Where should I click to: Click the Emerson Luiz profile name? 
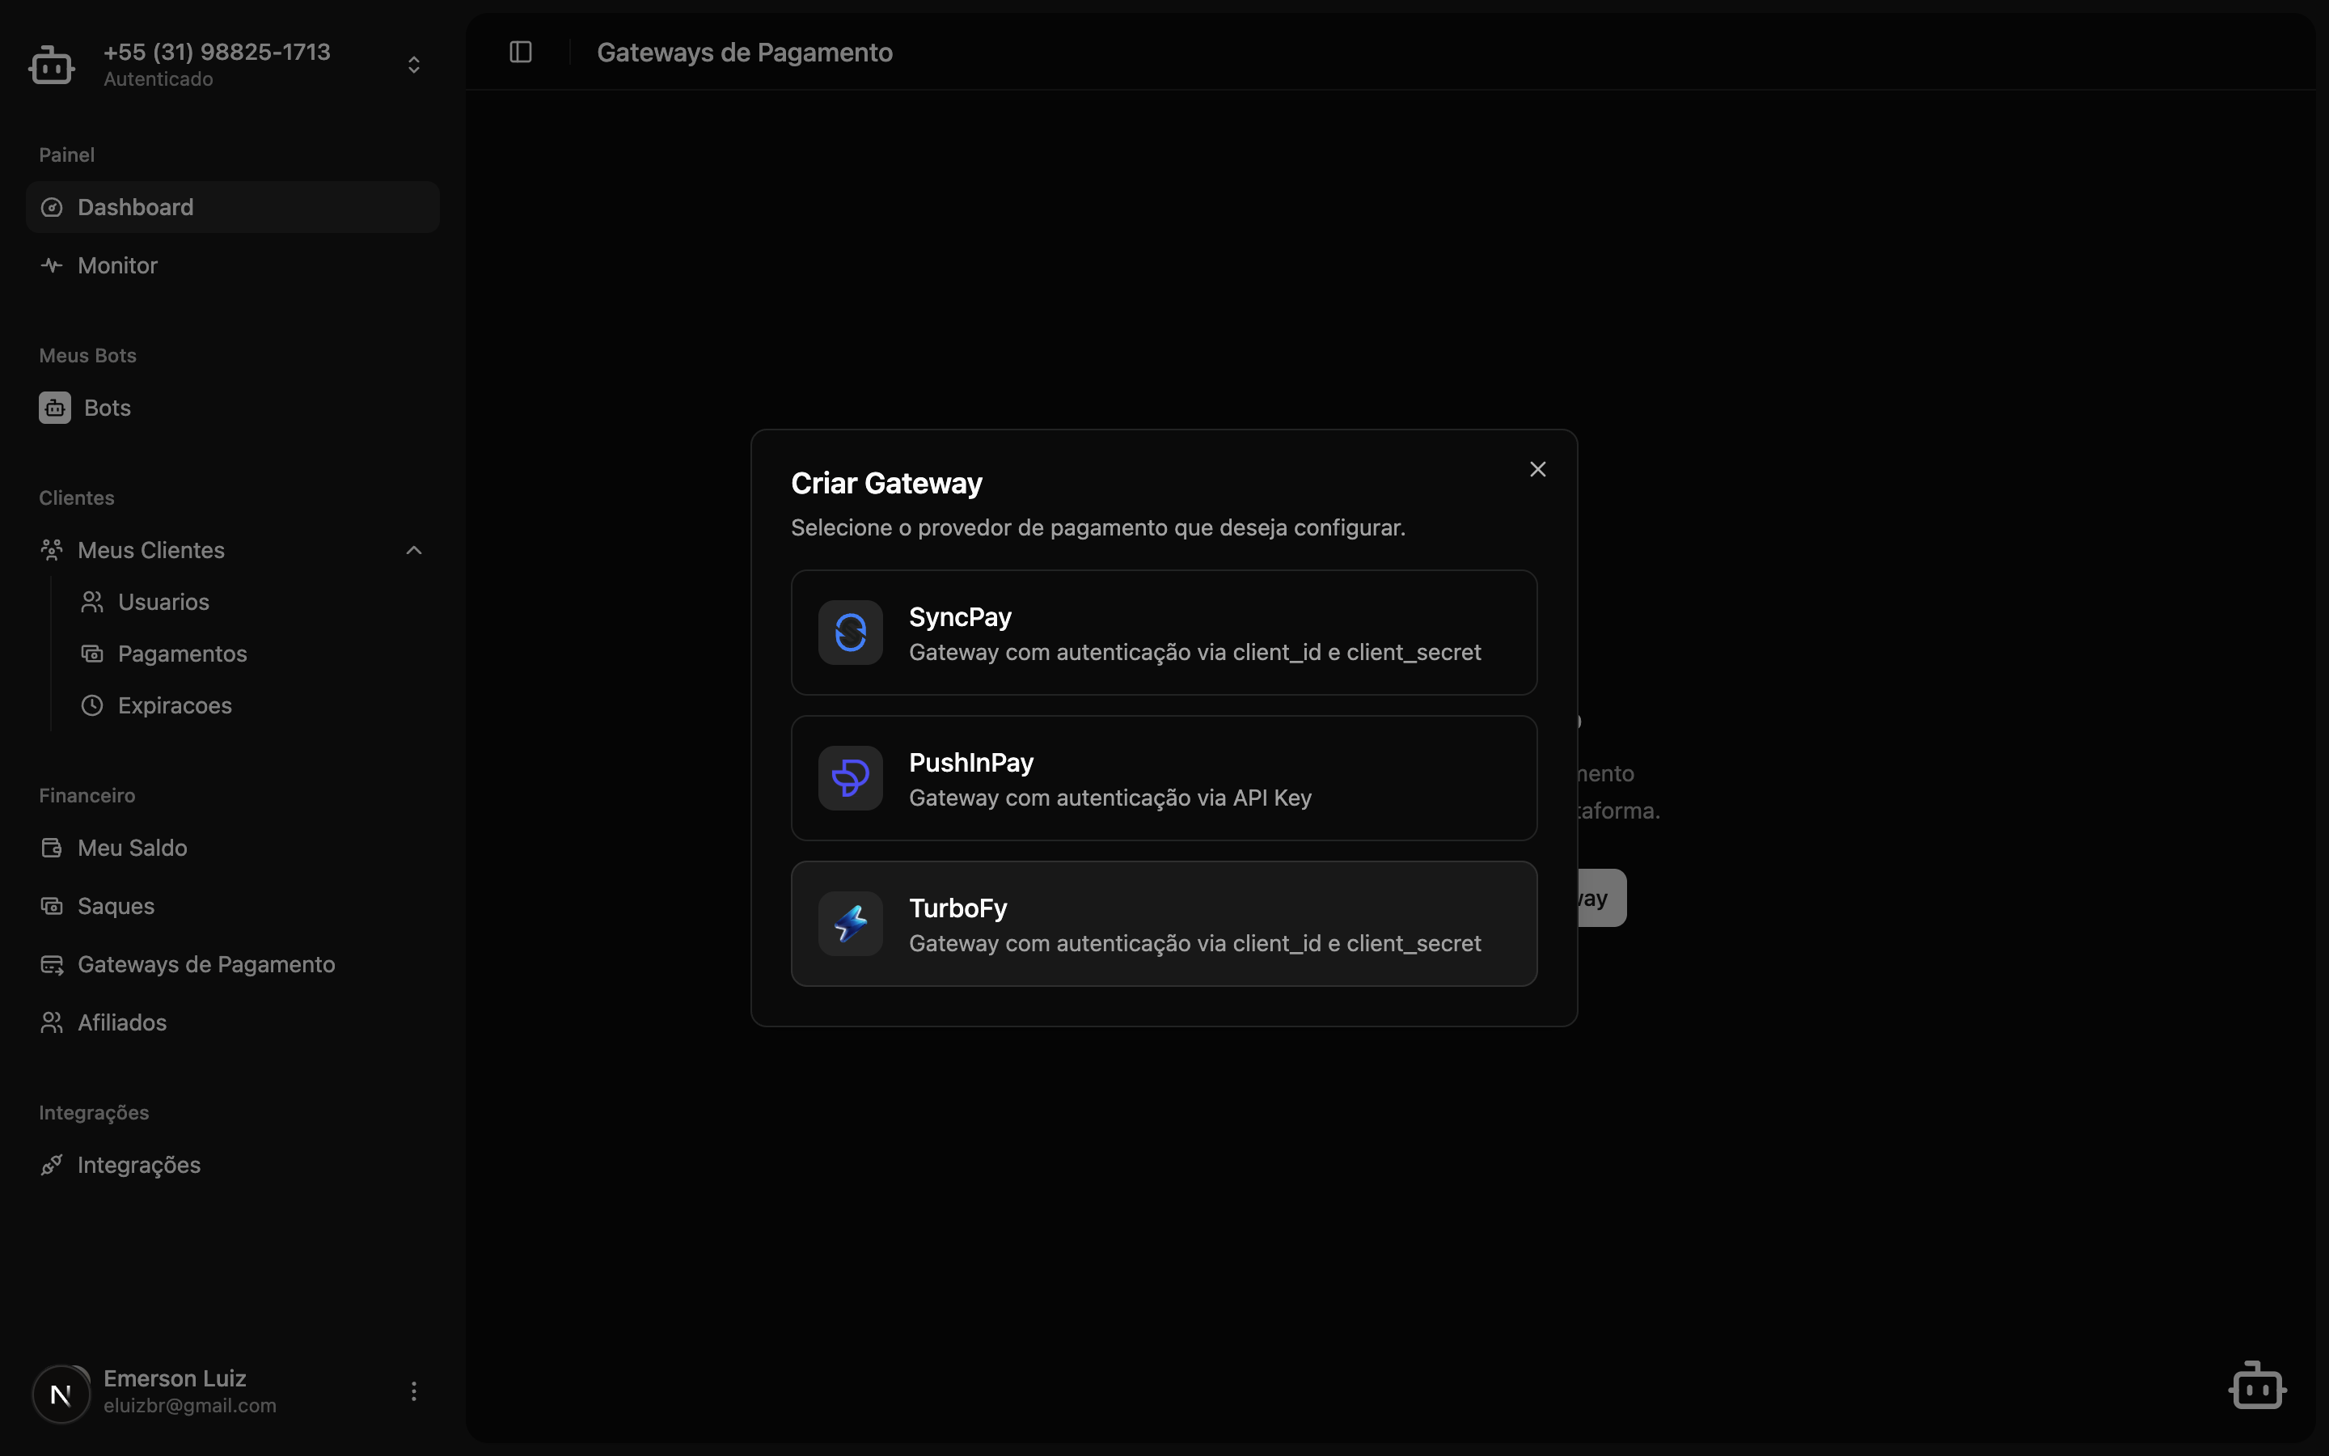(x=175, y=1378)
